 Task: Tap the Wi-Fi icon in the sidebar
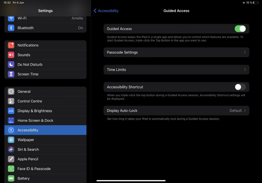11,18
